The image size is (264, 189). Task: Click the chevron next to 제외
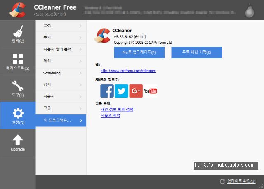click(81, 61)
